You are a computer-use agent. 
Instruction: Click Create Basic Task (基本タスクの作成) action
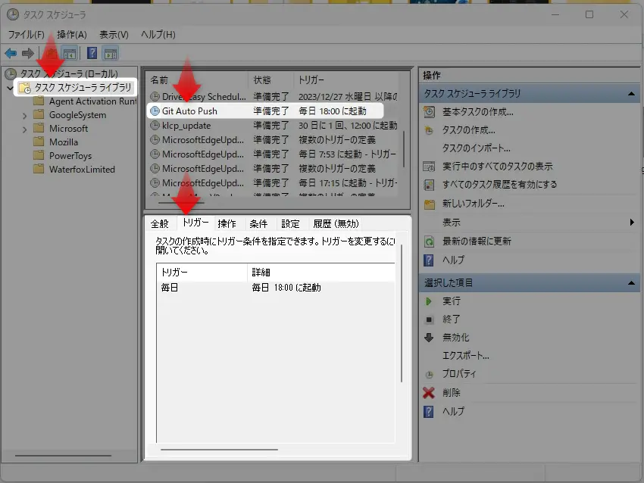477,112
